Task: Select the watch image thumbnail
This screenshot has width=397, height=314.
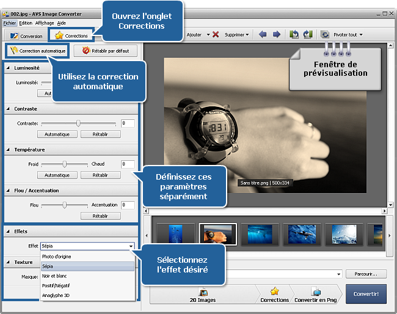Action: click(x=217, y=234)
